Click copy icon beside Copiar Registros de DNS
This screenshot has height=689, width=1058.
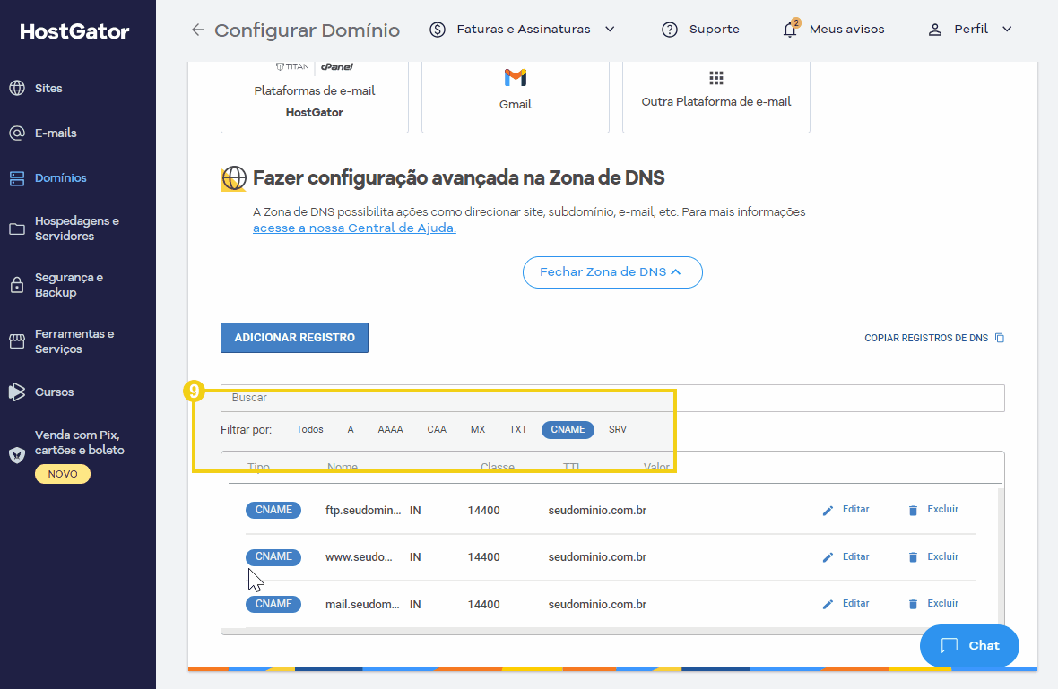1000,338
